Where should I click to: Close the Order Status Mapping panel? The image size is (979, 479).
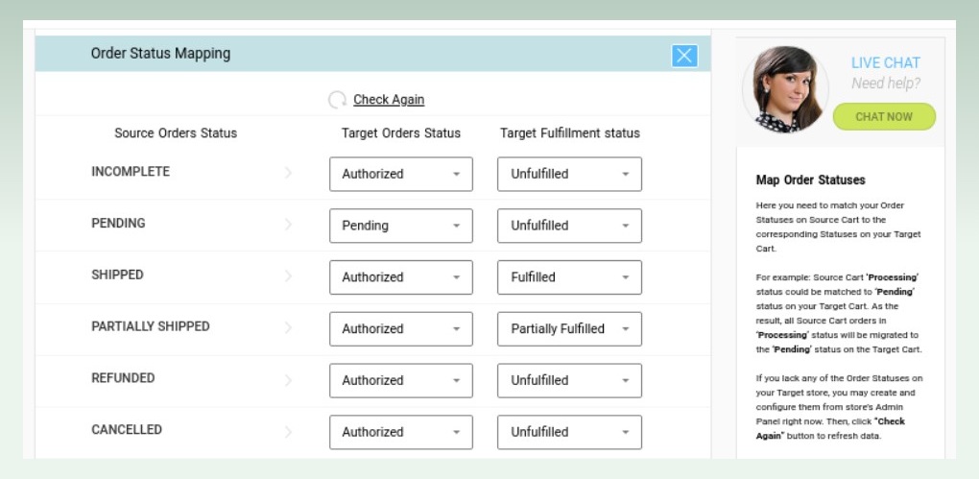pyautogui.click(x=684, y=56)
